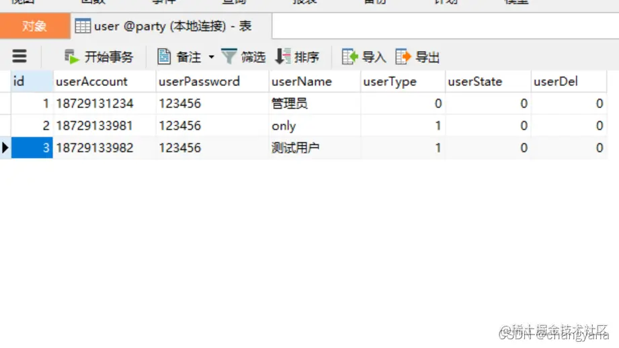Click the userDel column header

569,81
